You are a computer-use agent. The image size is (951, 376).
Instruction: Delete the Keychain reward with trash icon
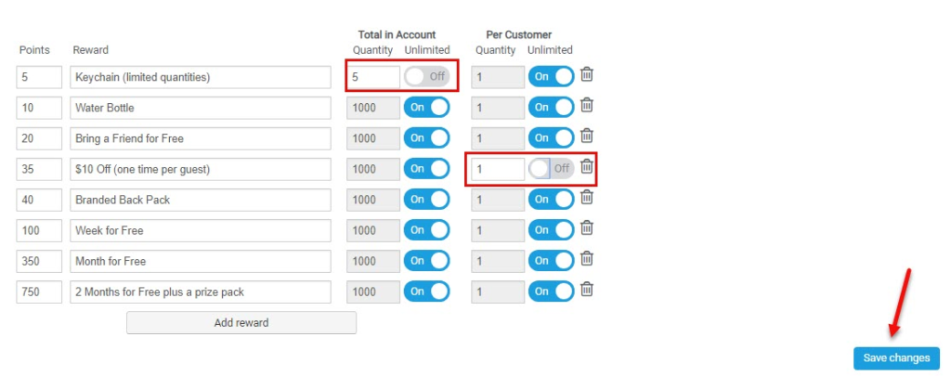(587, 75)
